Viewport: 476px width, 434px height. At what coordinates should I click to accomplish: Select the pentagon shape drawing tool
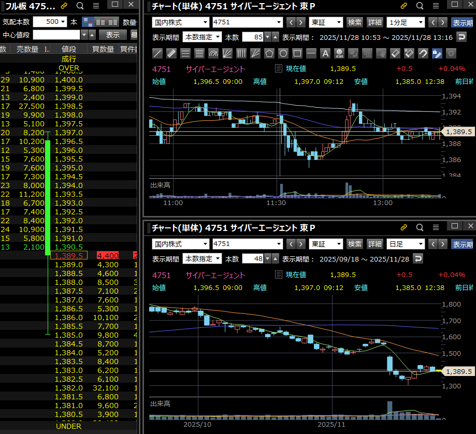point(269,53)
